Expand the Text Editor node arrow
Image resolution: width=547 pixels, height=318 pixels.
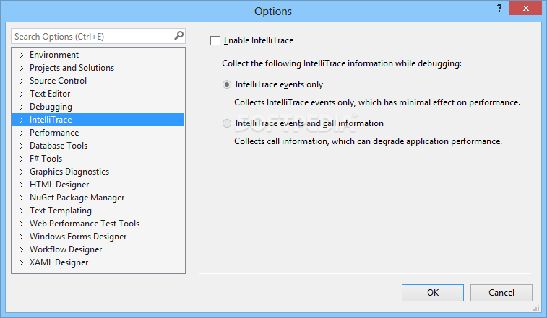click(22, 94)
